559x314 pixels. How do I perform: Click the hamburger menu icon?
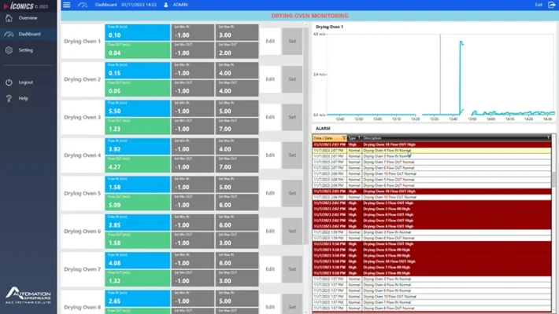point(67,5)
